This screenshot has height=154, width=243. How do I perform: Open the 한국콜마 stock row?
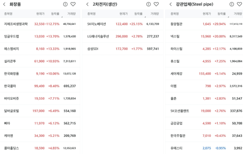pyautogui.click(x=40, y=86)
